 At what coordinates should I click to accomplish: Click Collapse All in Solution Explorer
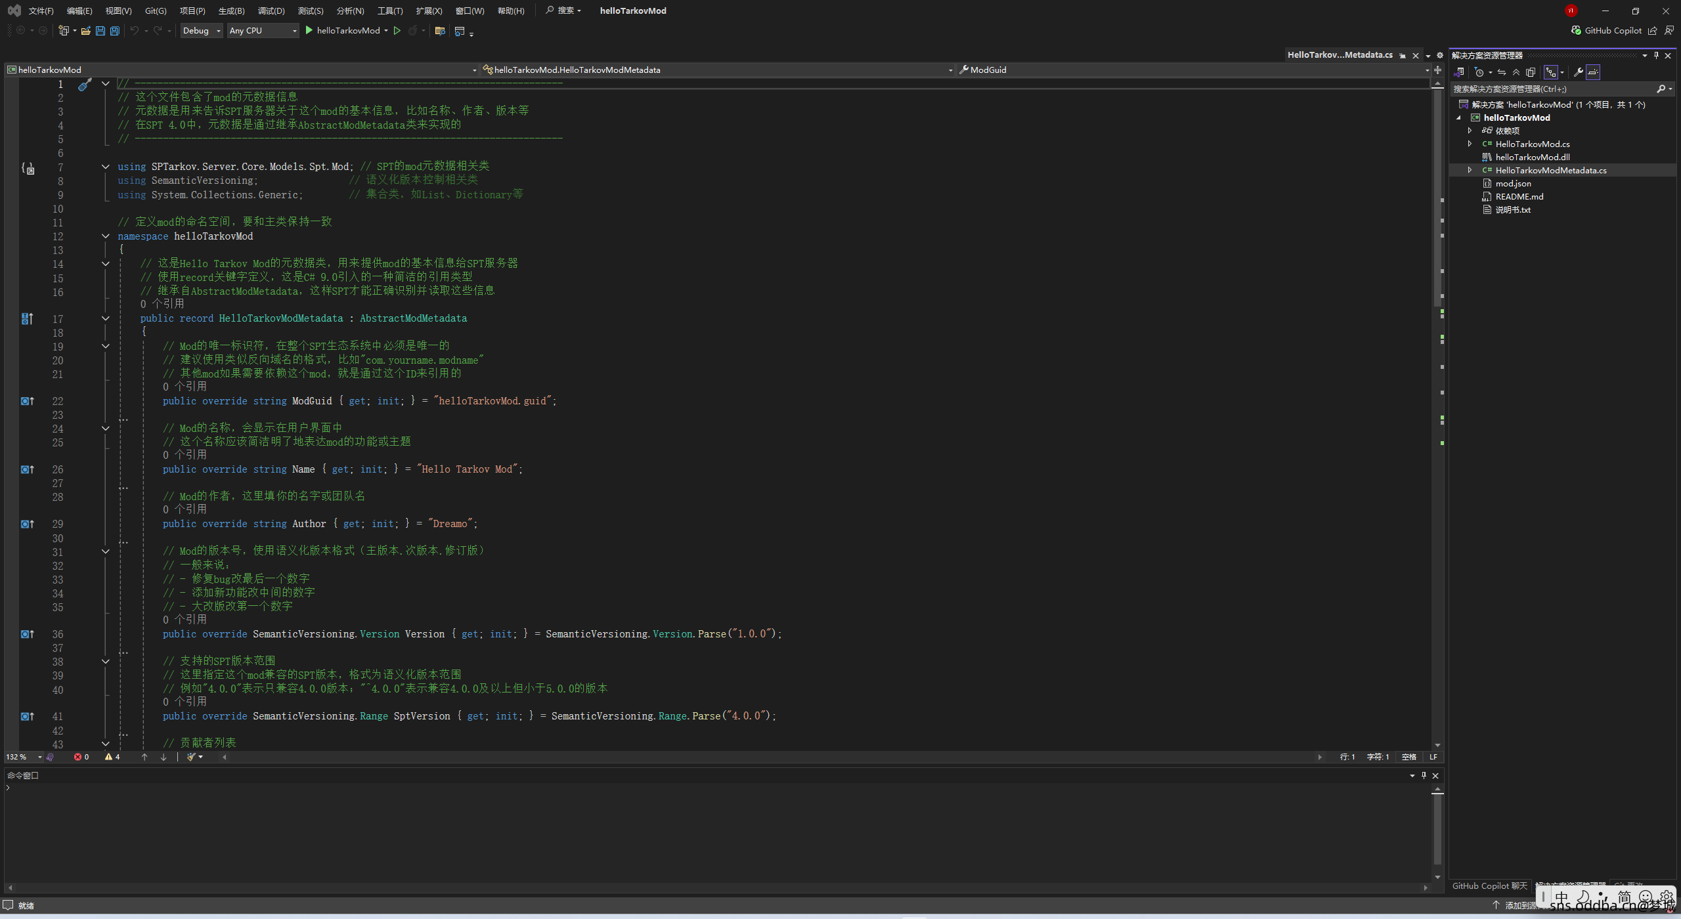1516,72
